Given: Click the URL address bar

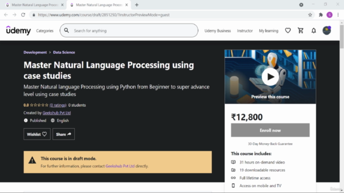Looking at the screenshot, I should click(x=172, y=15).
